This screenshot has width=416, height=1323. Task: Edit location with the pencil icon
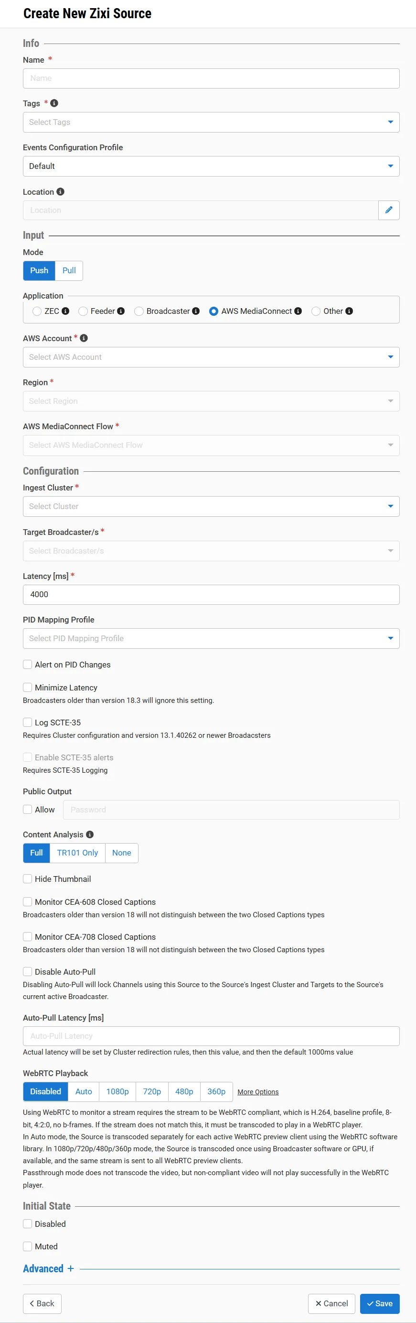[x=389, y=210]
